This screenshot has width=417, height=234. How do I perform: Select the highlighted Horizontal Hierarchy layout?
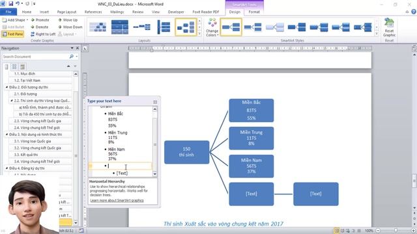[186, 27]
